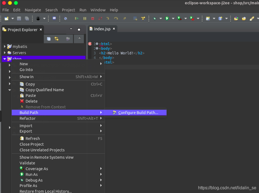Click the error marker on line 1

tap(90, 44)
